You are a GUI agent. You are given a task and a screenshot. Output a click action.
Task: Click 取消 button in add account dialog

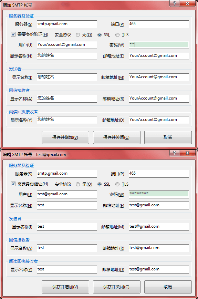coord(168,137)
